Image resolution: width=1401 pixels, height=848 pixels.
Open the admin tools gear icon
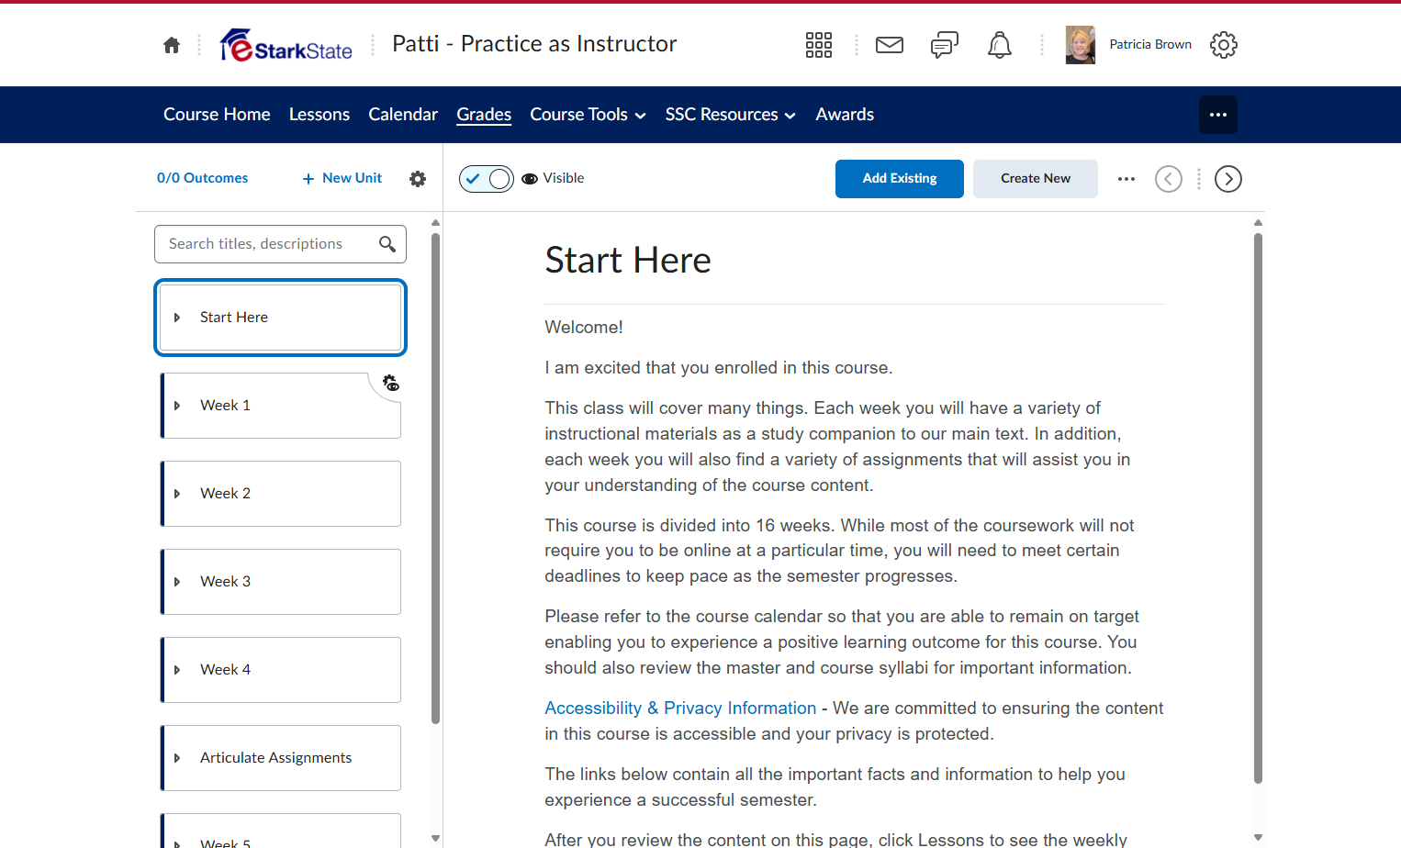1224,45
